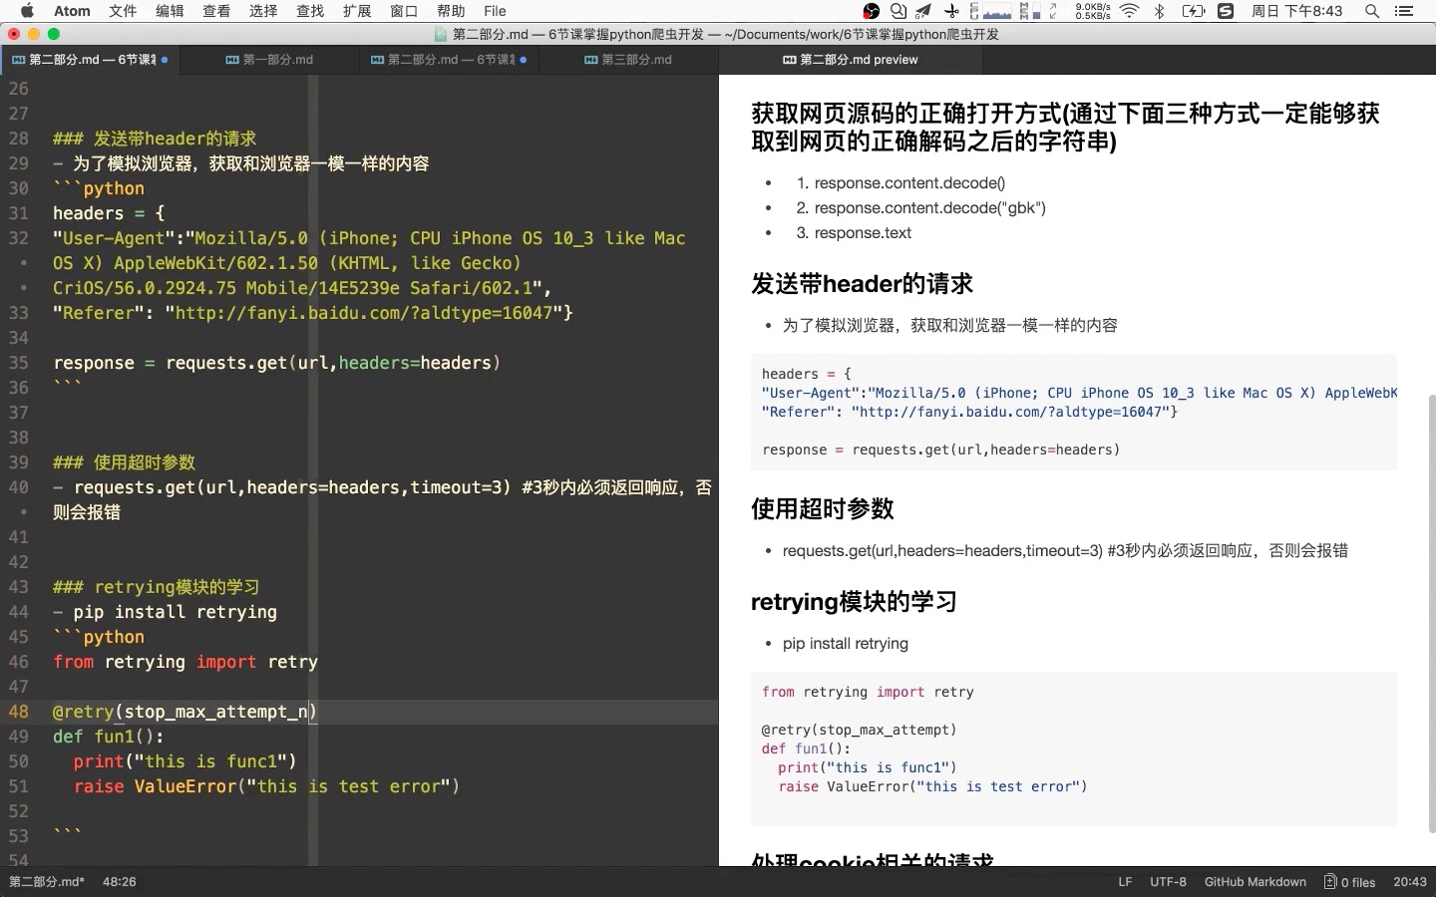Click the magnifier app icon in menu bar
The image size is (1436, 897).
pyautogui.click(x=897, y=12)
